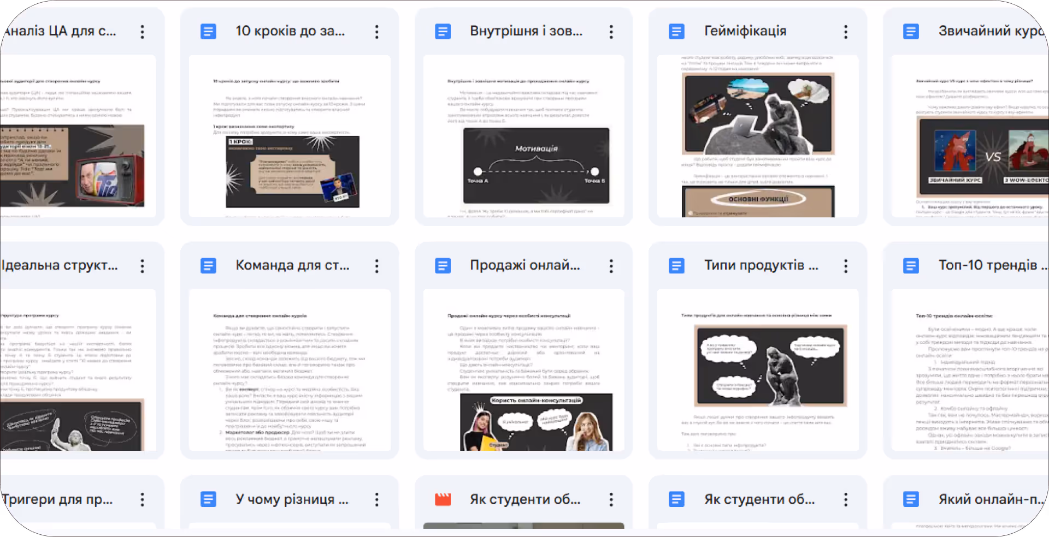Select the file title 'У чому різниця ...'

point(292,499)
